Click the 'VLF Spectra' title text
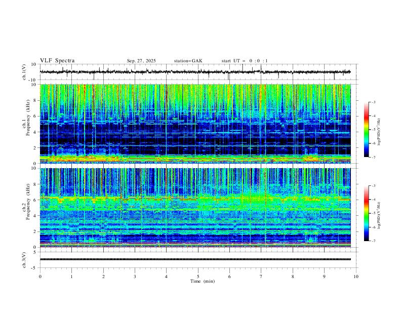This screenshot has height=310, width=401. 57,61
